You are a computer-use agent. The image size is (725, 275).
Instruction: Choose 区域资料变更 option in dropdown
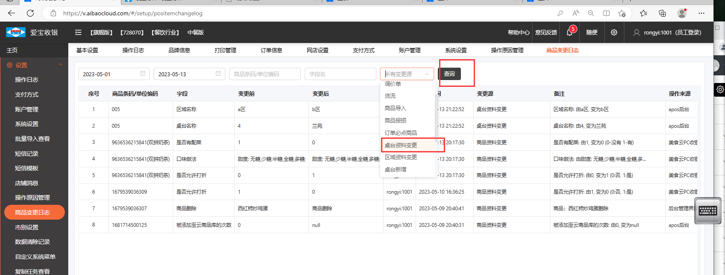coord(401,157)
